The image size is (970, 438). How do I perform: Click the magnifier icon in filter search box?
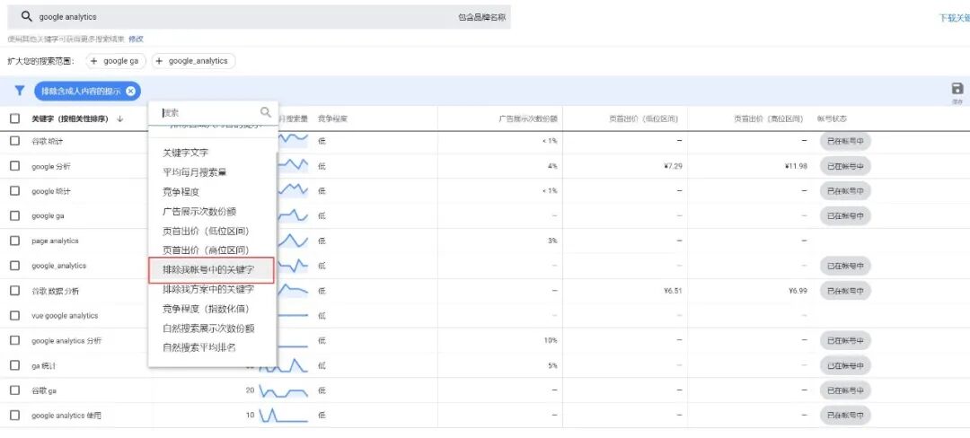tap(266, 112)
